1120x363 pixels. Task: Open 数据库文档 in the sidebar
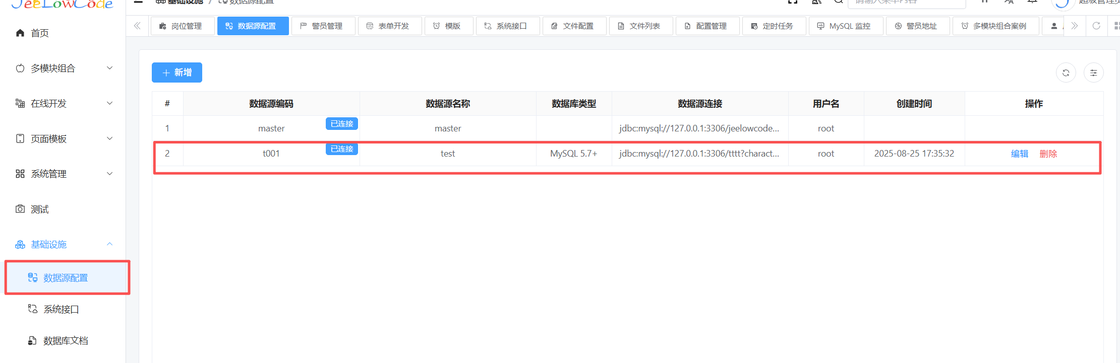[65, 341]
